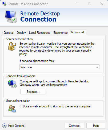108x130 pixels.
Task: Close the Remote Desktop Connection window
Action: [102, 4]
